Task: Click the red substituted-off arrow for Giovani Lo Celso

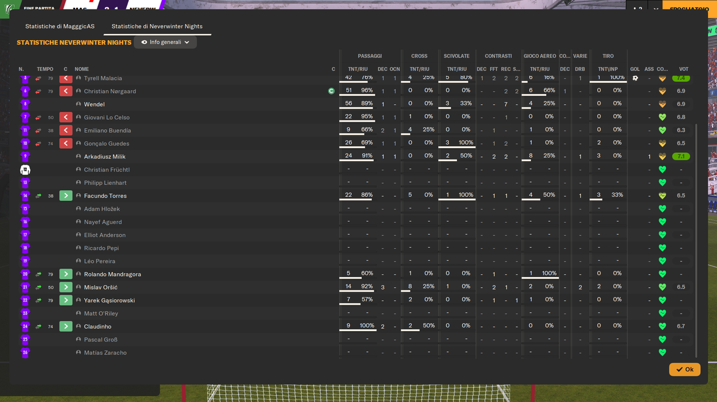Action: coord(66,118)
